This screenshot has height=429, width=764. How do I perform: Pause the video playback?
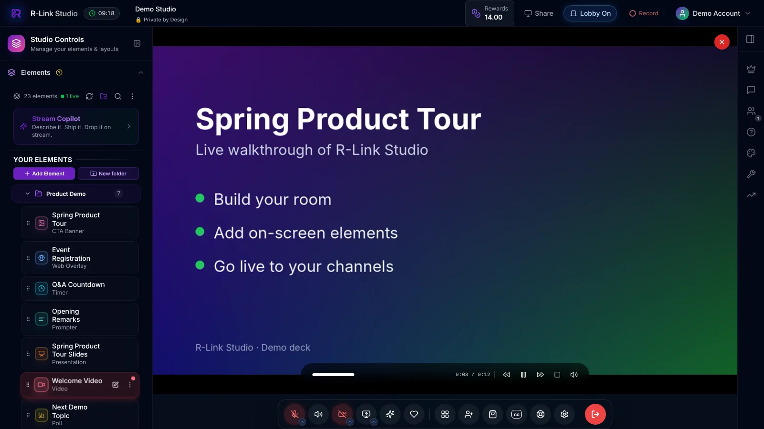[x=523, y=375]
